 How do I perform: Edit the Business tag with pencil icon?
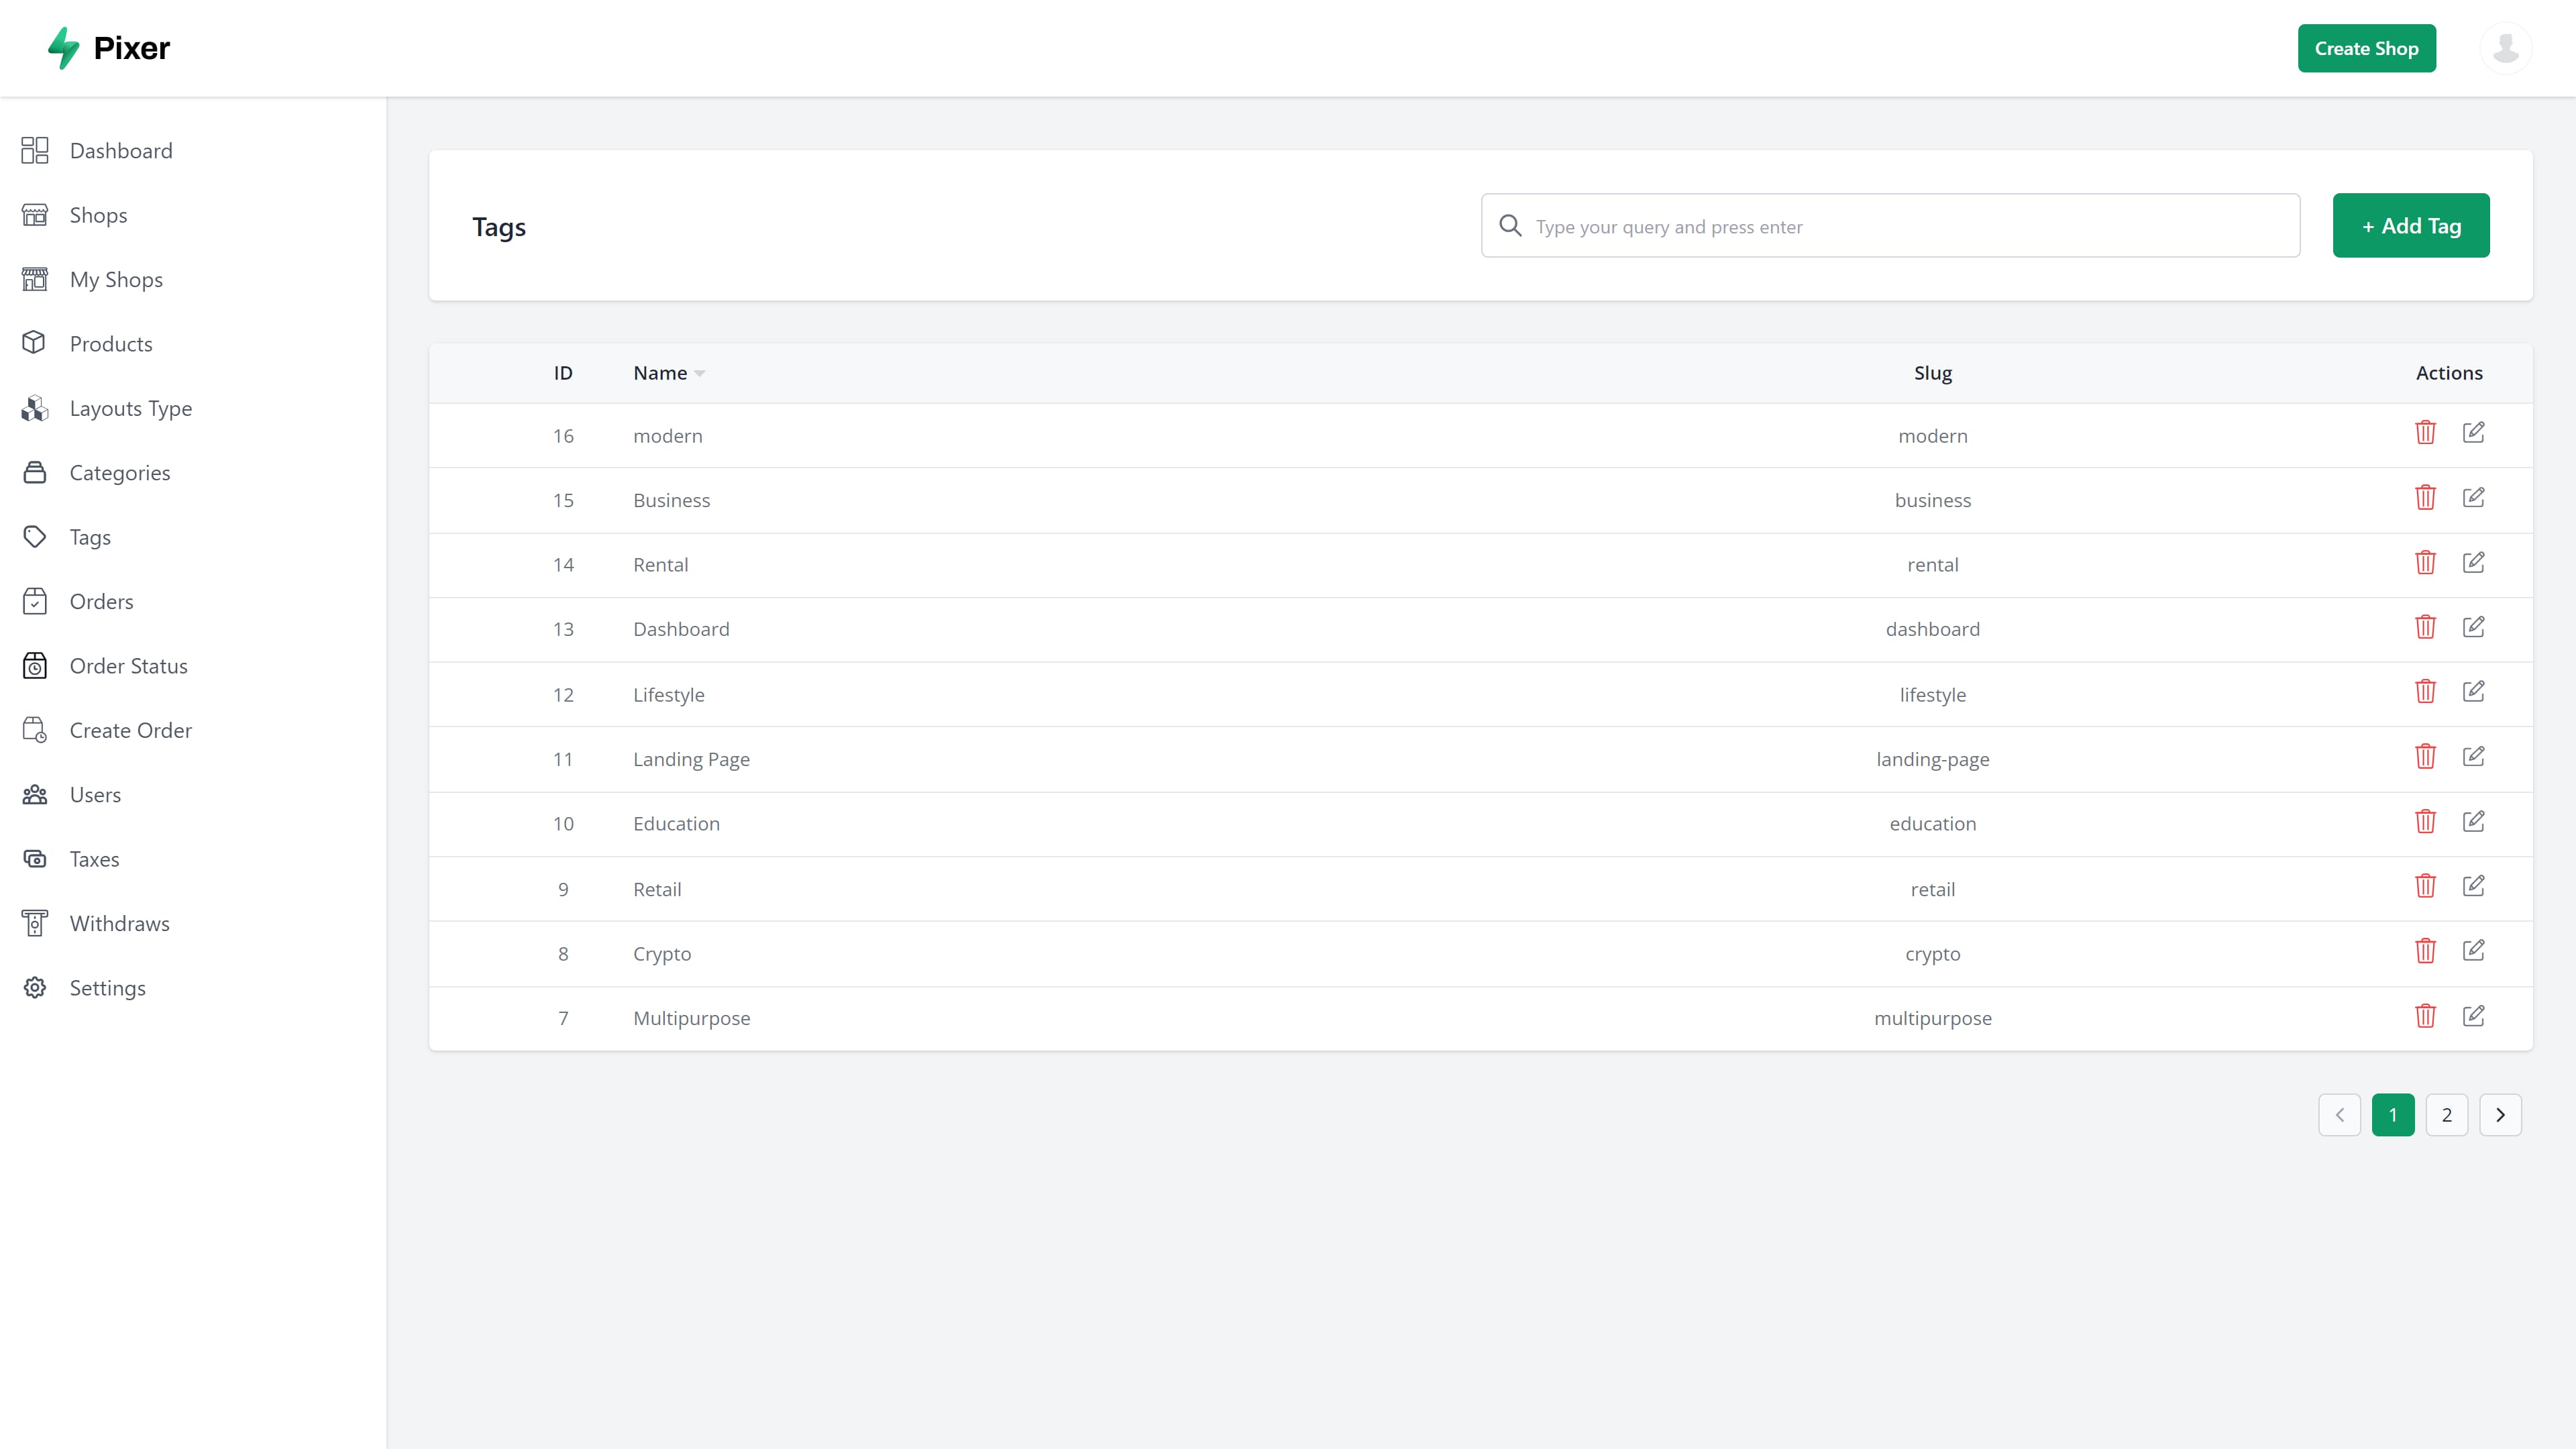(x=2474, y=497)
